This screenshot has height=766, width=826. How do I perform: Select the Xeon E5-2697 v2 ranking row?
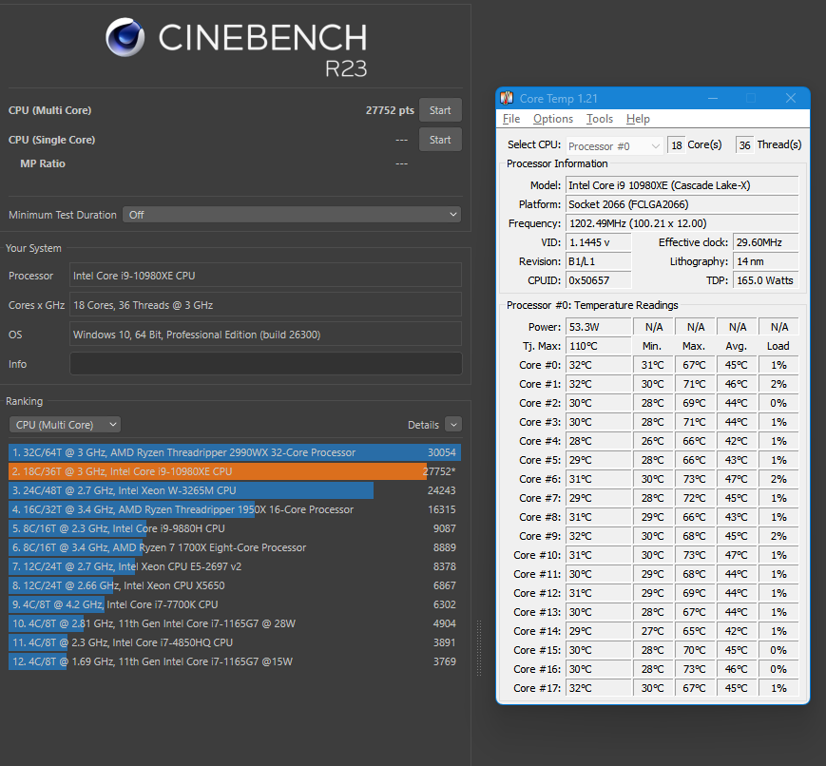click(x=235, y=566)
